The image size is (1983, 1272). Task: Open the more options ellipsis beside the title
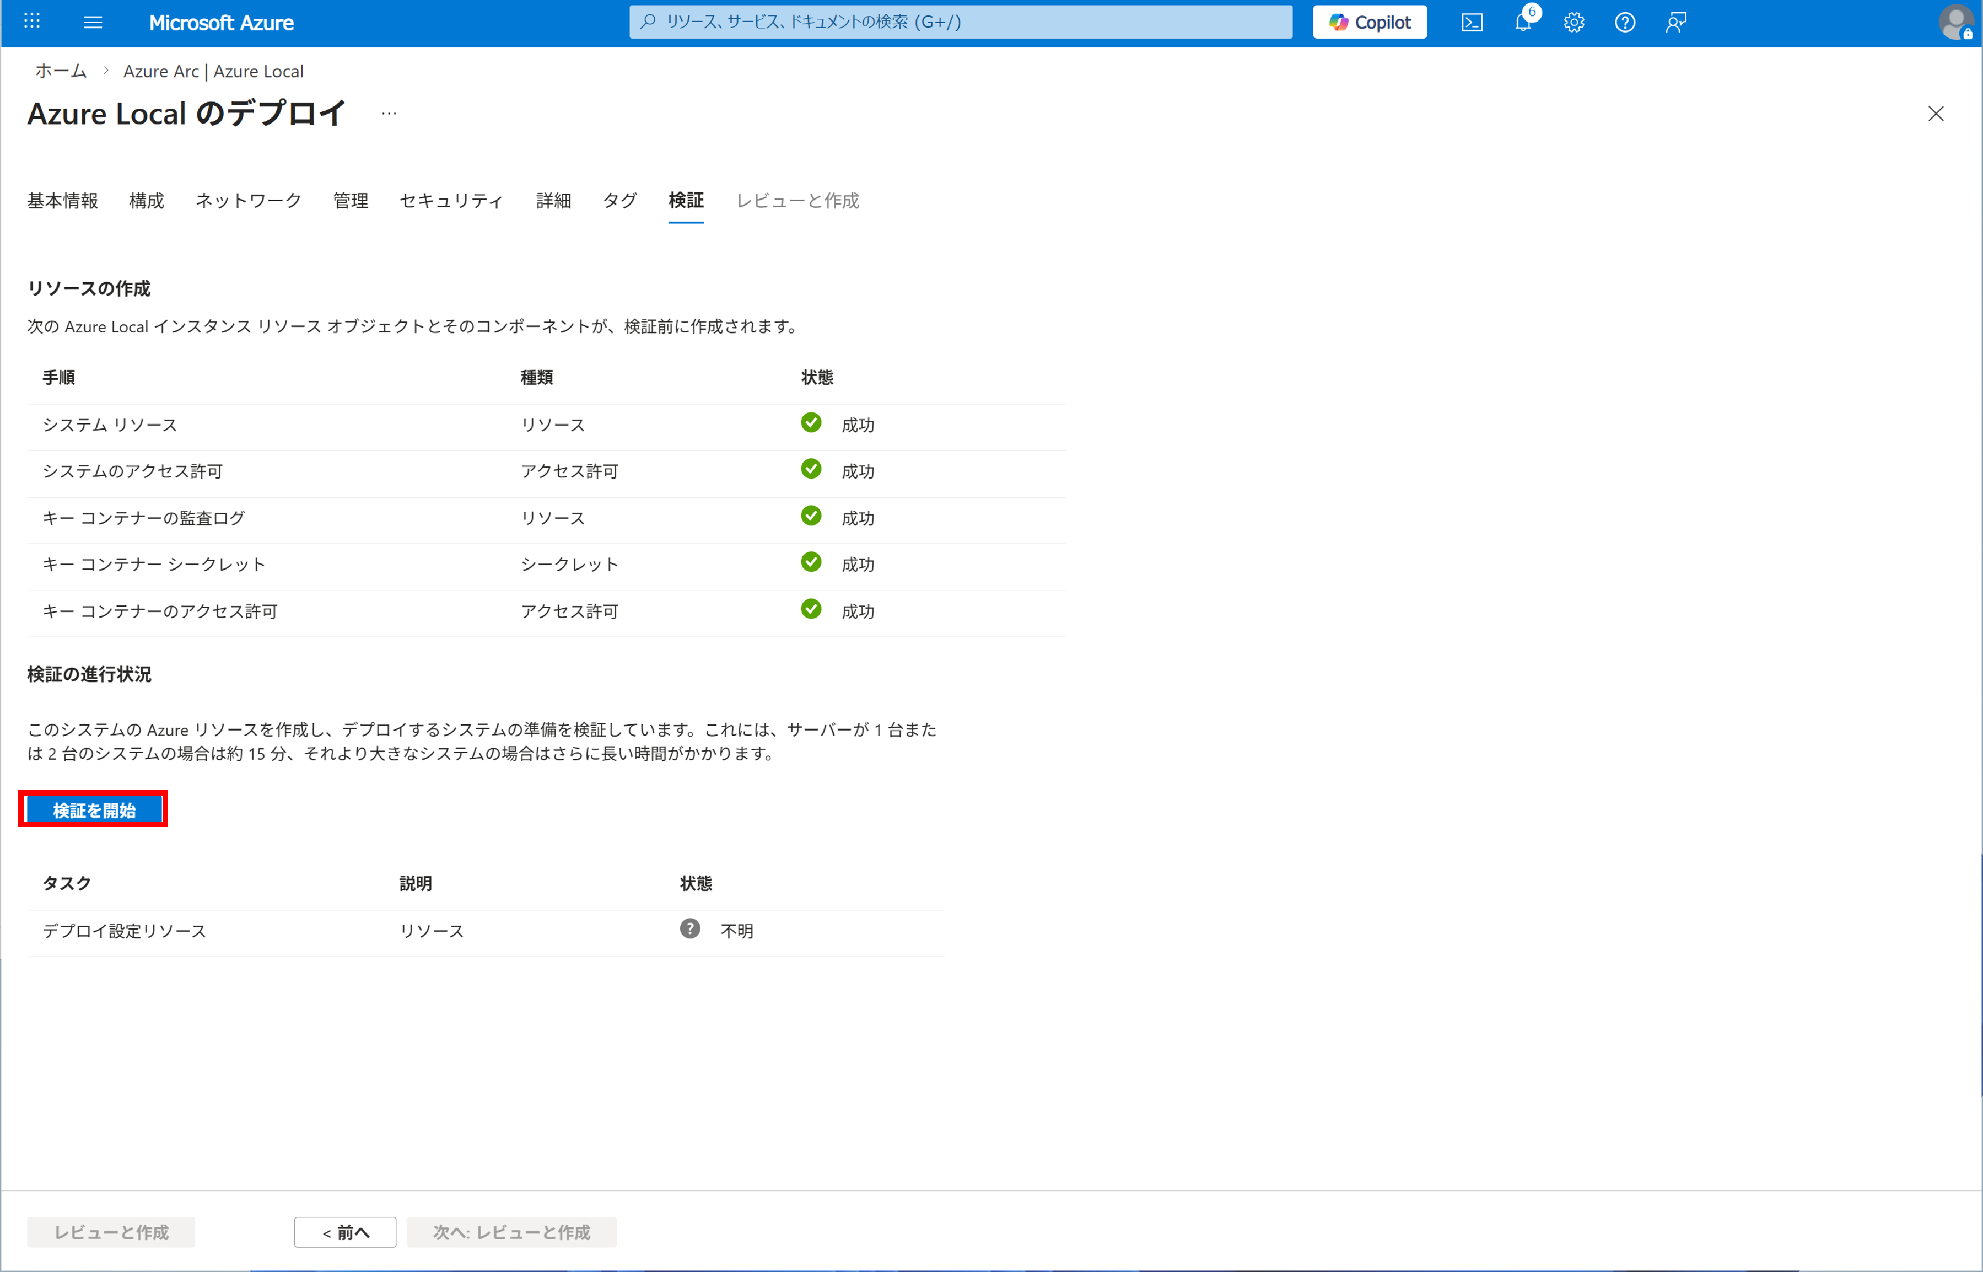click(x=389, y=113)
